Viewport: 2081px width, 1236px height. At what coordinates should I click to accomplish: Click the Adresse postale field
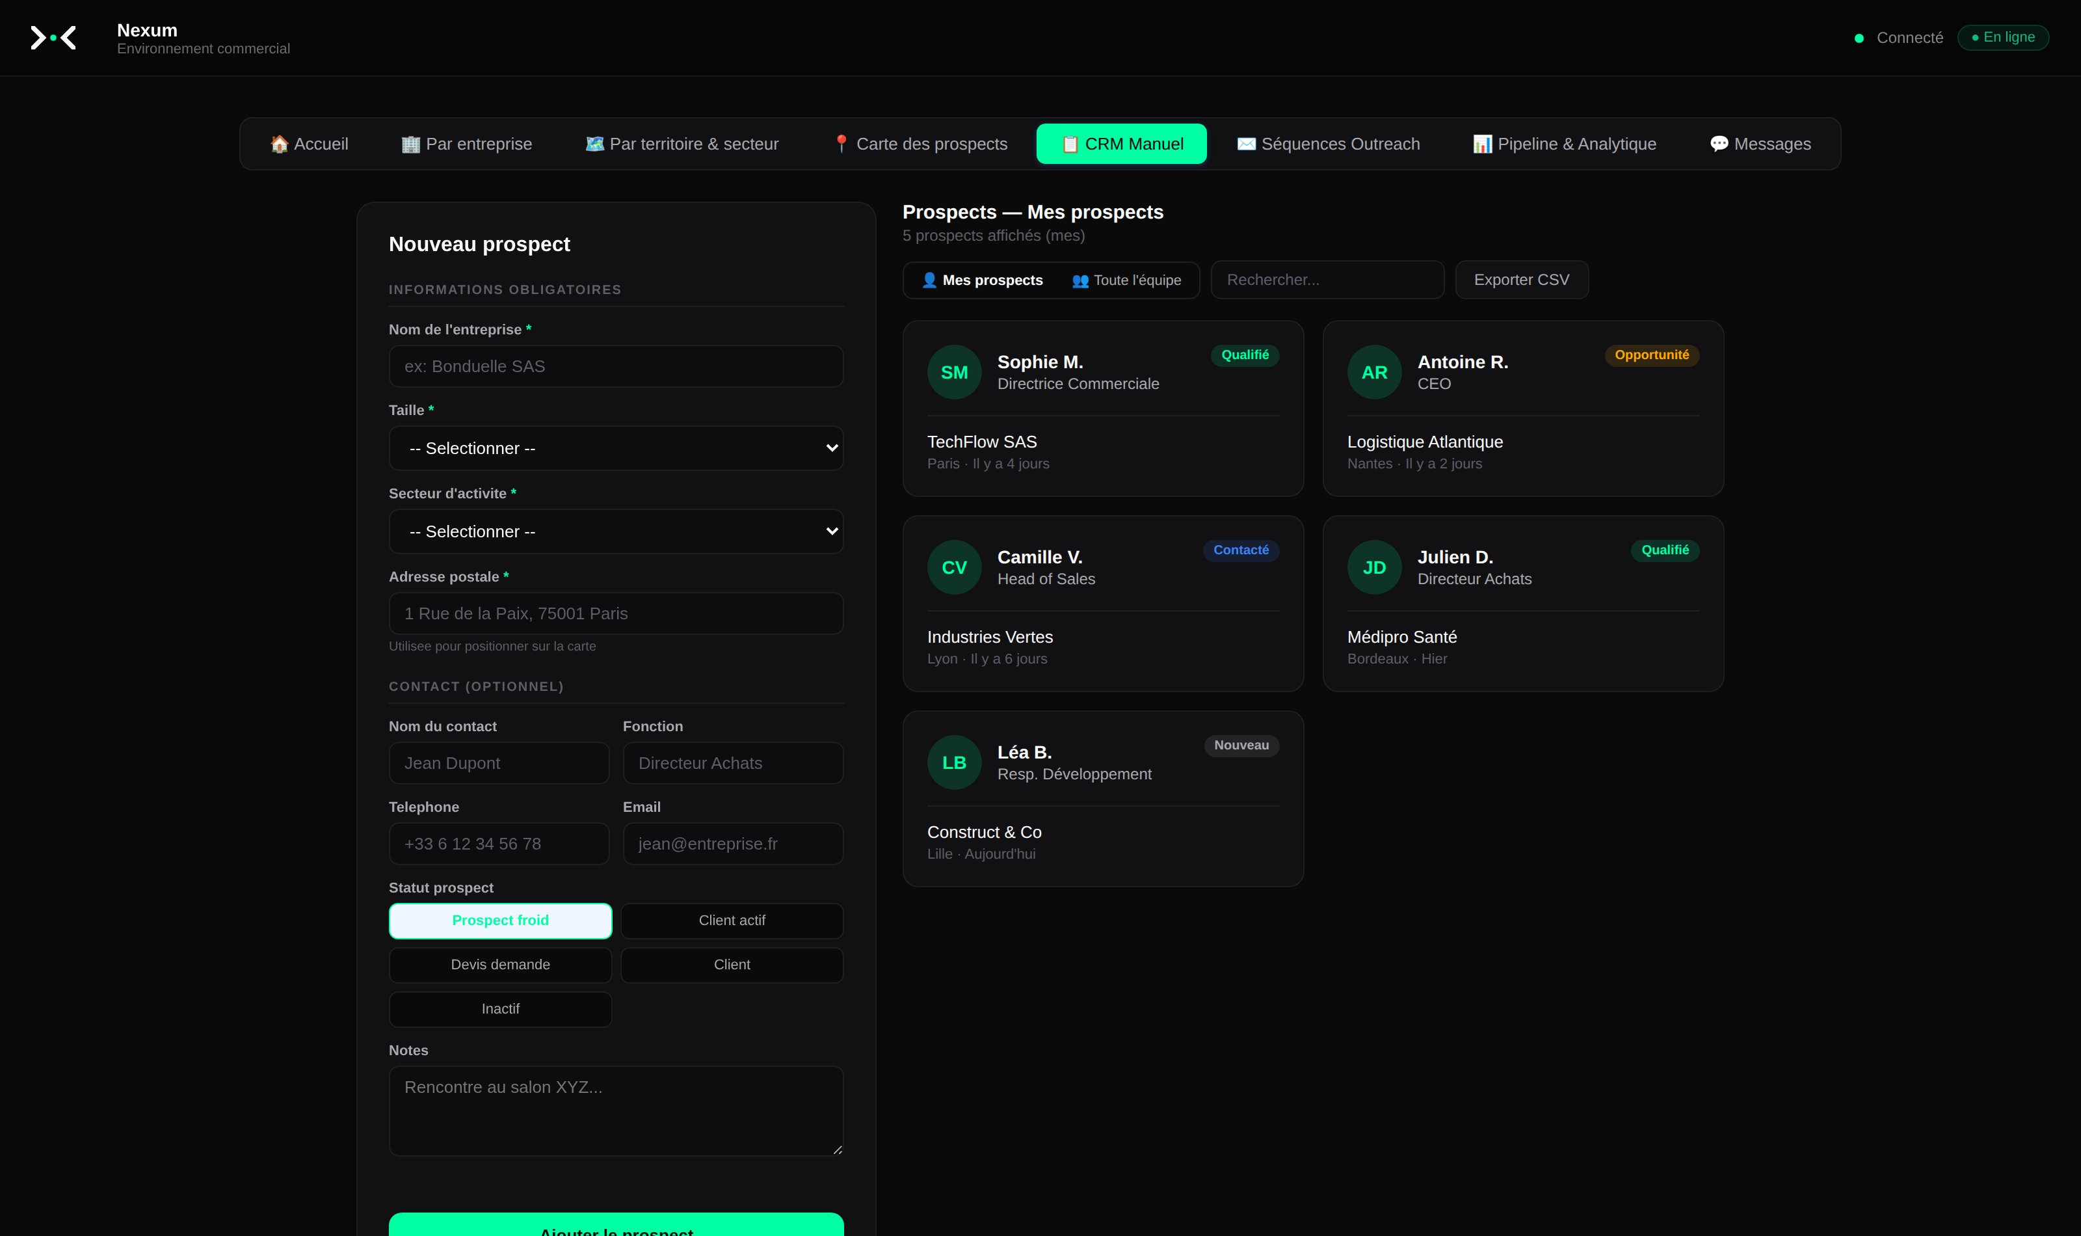(616, 614)
